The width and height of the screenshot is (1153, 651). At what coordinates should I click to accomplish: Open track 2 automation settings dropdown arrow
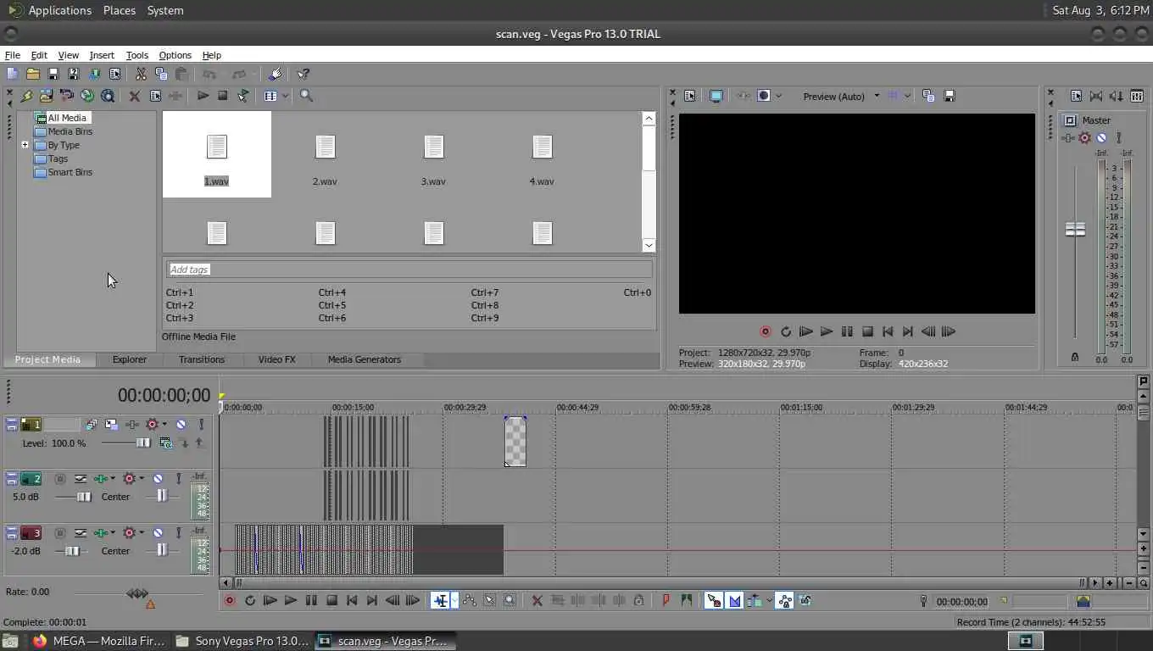tap(112, 478)
